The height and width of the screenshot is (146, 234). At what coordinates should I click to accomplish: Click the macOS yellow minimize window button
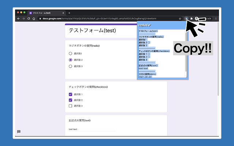tap(21, 12)
